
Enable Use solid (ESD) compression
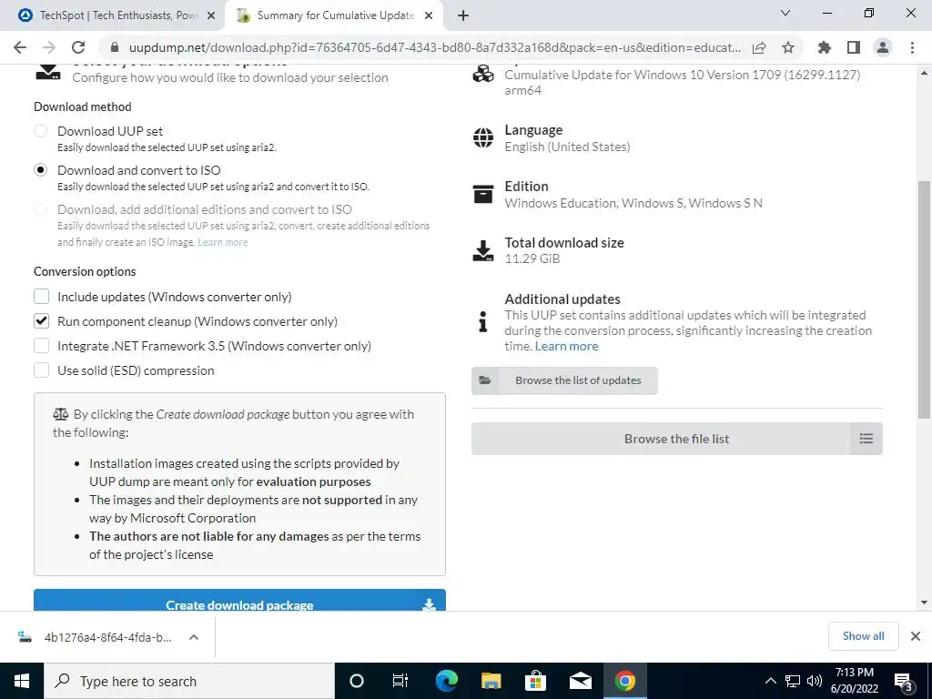pos(41,370)
